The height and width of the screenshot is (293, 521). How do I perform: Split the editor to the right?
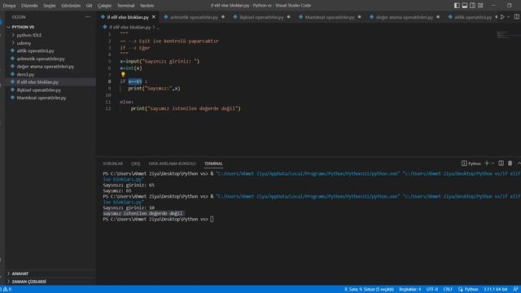517,17
